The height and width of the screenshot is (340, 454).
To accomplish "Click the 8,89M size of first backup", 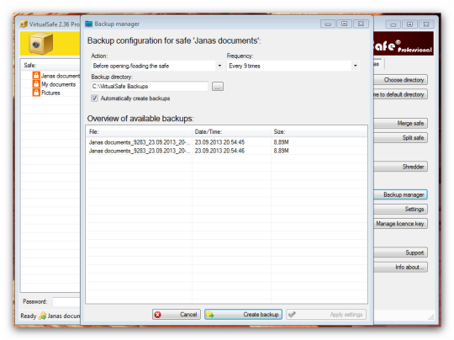I will (281, 142).
